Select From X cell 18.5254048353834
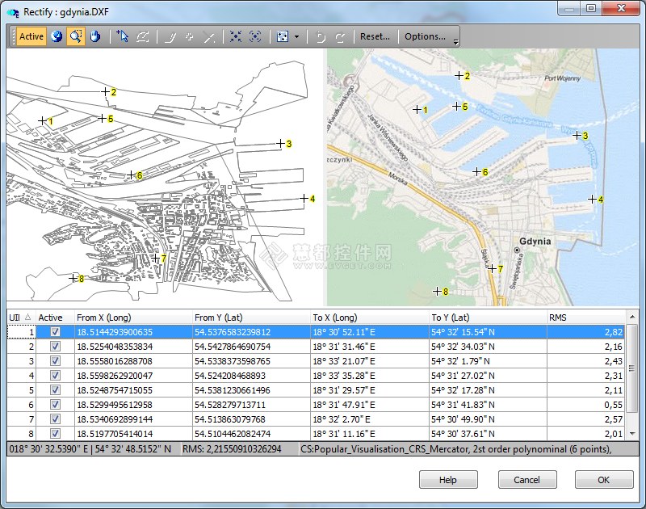The width and height of the screenshot is (646, 509). (133, 347)
